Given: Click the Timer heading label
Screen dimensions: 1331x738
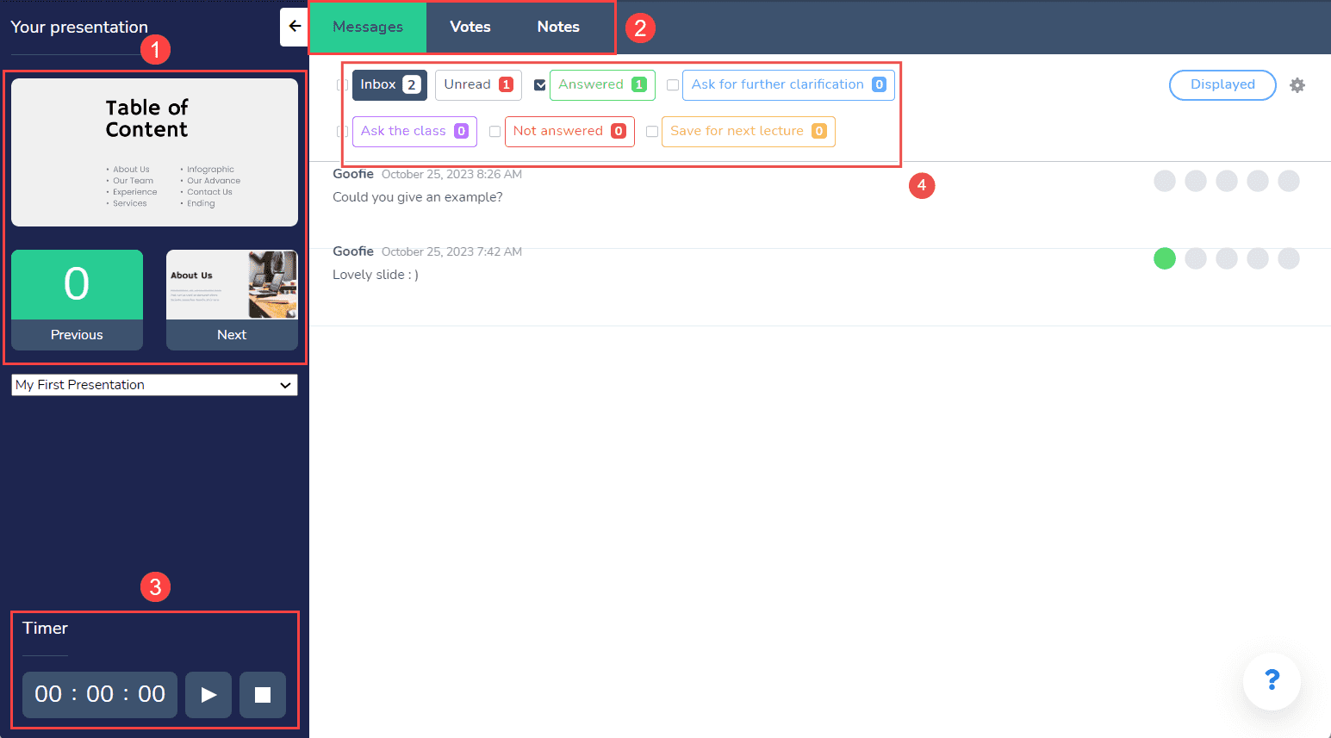Looking at the screenshot, I should click(45, 628).
